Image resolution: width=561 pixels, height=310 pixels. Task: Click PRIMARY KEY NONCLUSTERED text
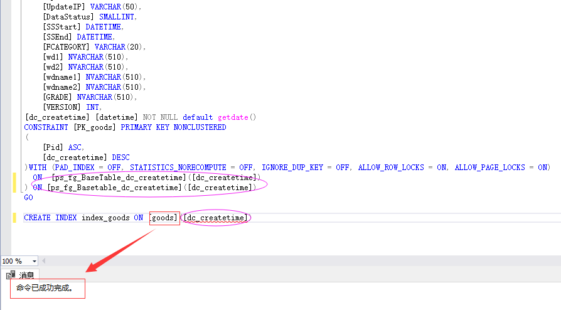(x=173, y=127)
